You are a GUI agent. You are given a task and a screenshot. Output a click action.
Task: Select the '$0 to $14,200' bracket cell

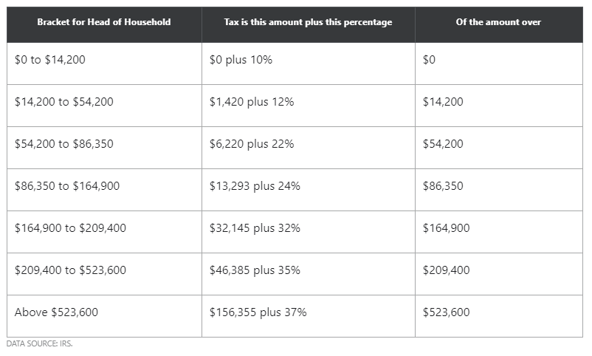point(104,64)
